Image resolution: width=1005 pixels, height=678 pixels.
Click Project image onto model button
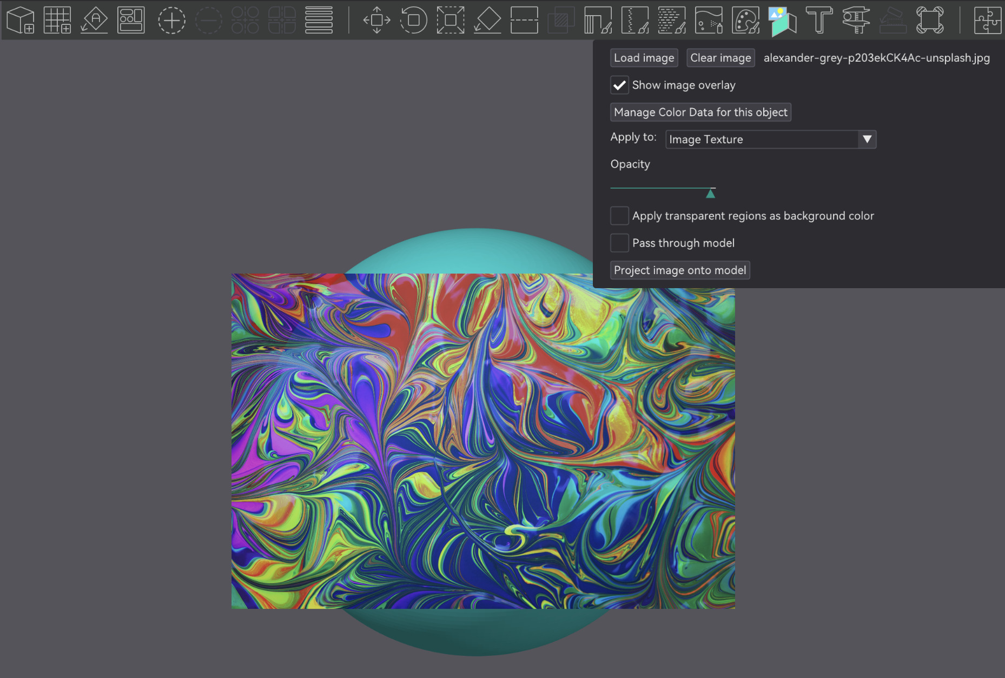coord(680,270)
